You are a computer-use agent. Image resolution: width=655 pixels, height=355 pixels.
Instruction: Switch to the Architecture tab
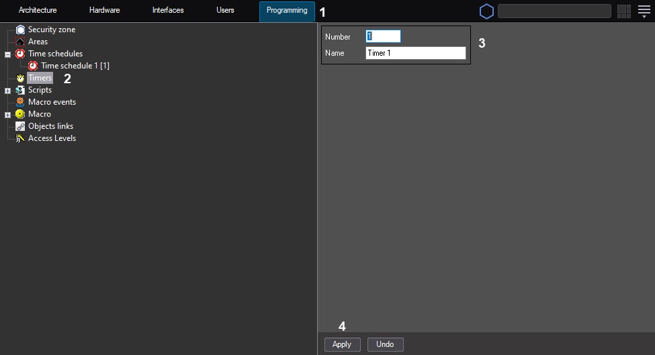pyautogui.click(x=38, y=11)
